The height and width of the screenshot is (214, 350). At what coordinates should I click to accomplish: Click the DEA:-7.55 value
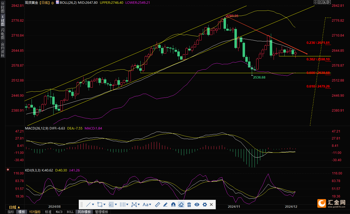(75, 128)
